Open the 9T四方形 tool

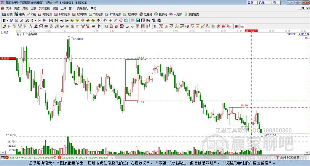tap(113, 14)
